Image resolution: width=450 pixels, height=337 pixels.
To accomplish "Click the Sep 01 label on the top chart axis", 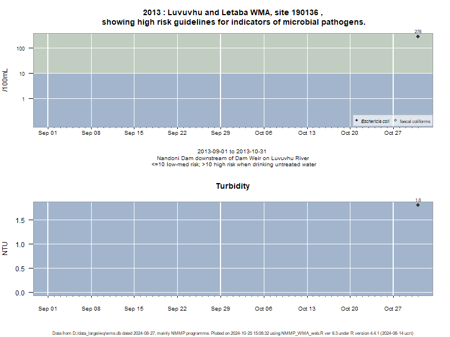I will (x=48, y=133).
